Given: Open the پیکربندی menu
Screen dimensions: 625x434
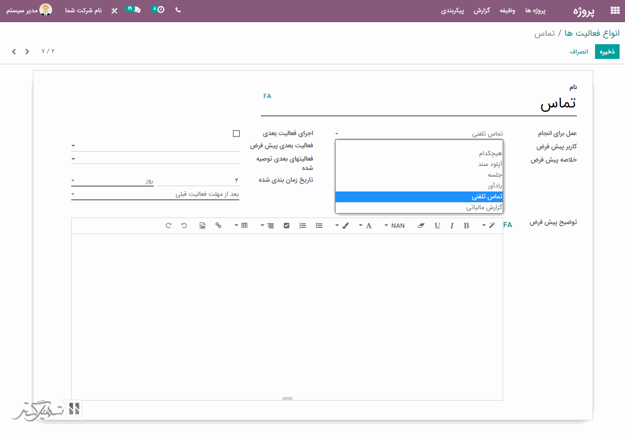Looking at the screenshot, I should coord(453,10).
